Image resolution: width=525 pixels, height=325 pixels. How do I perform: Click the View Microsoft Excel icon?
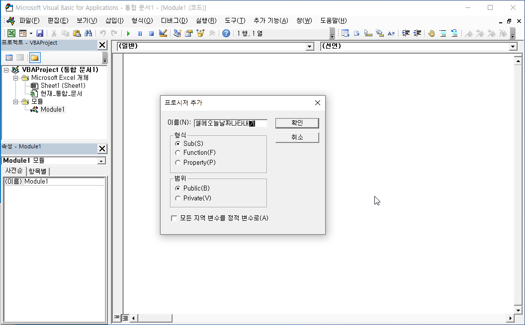(x=11, y=33)
